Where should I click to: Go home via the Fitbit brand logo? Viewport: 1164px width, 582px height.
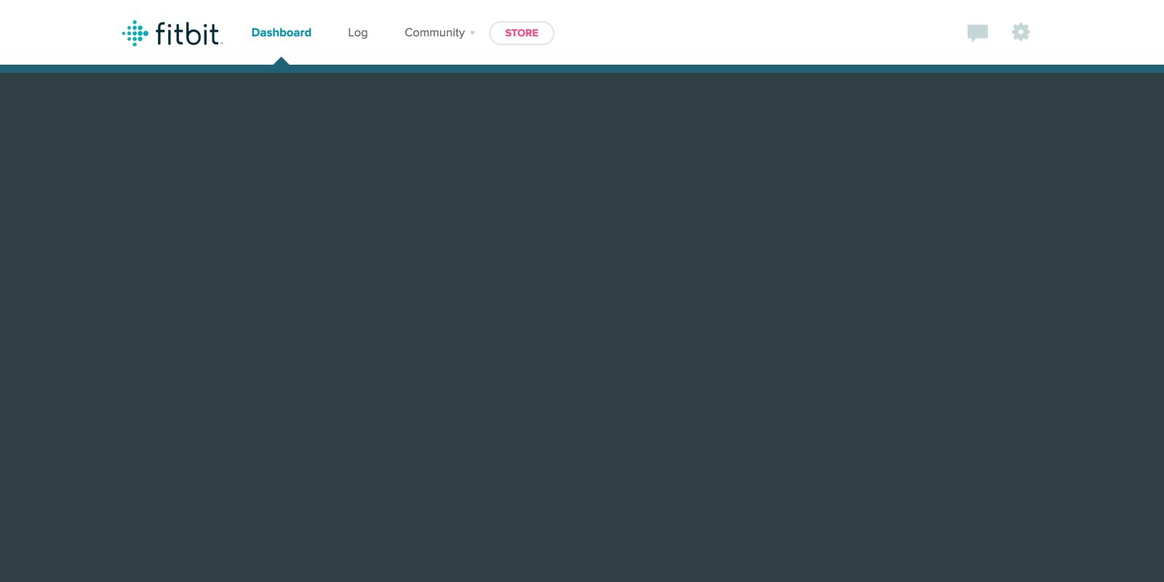[172, 33]
